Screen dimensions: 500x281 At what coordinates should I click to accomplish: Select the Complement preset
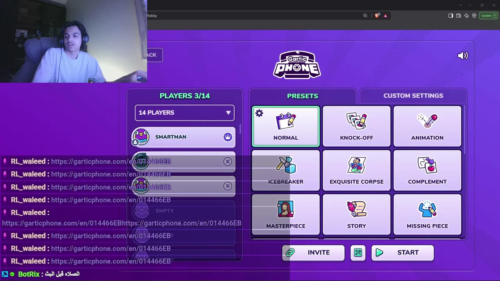(x=427, y=171)
